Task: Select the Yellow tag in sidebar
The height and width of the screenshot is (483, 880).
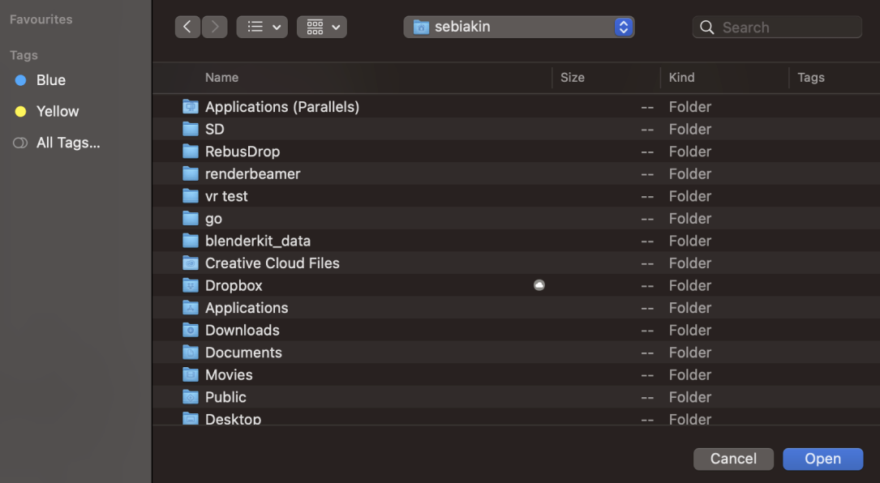Action: (57, 112)
